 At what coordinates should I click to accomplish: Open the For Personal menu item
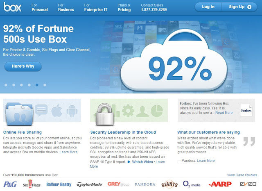coord(40,7)
